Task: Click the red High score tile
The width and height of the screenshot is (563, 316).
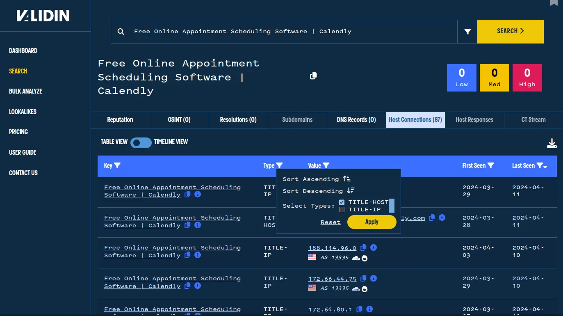Action: coord(527,78)
